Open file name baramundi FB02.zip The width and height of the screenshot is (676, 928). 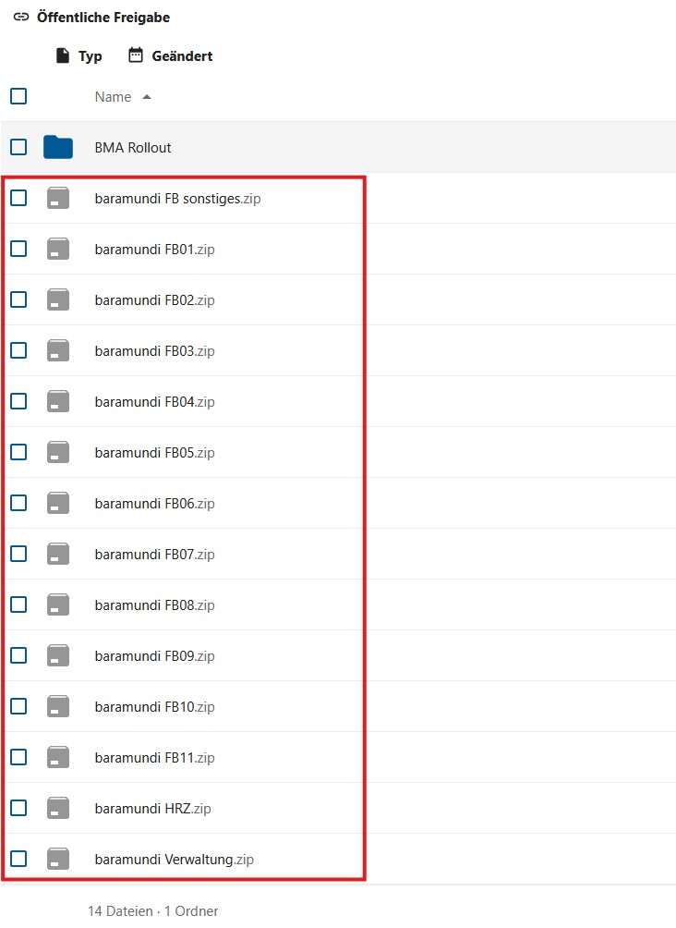tap(154, 300)
